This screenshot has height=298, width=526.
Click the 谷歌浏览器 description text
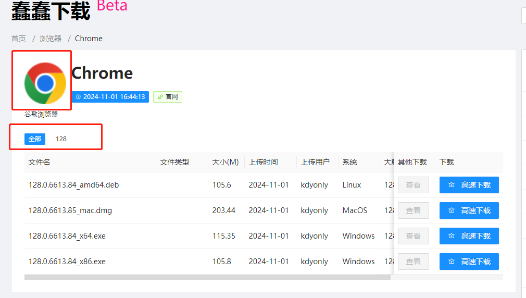(41, 115)
